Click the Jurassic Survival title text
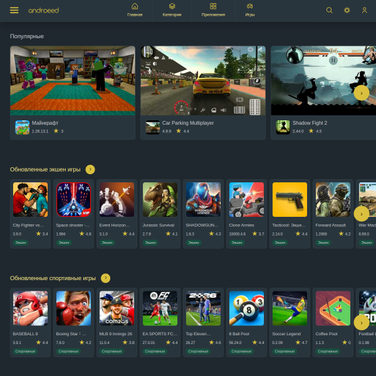The image size is (376, 376). (x=159, y=225)
